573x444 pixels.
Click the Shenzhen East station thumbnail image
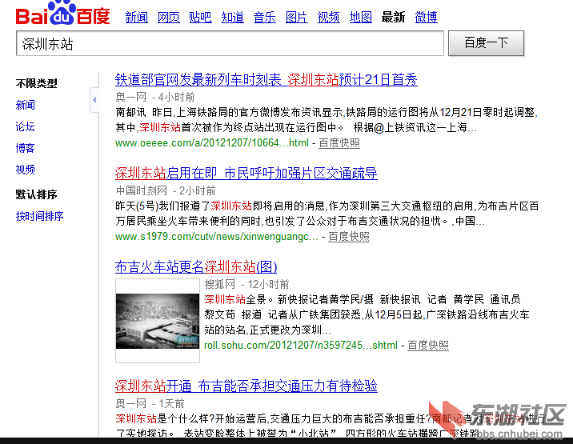(x=158, y=321)
